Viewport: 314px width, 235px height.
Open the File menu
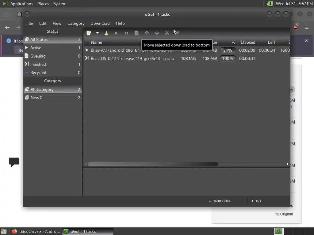point(30,23)
